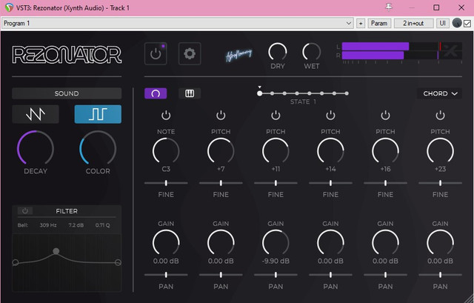This screenshot has width=474, height=303.
Task: Click the Param button
Action: pos(379,23)
